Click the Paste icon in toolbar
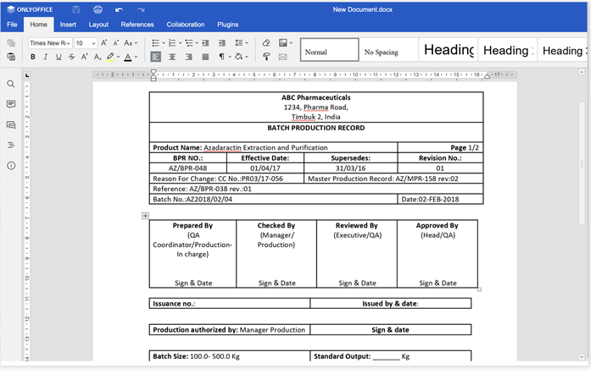 click(11, 57)
